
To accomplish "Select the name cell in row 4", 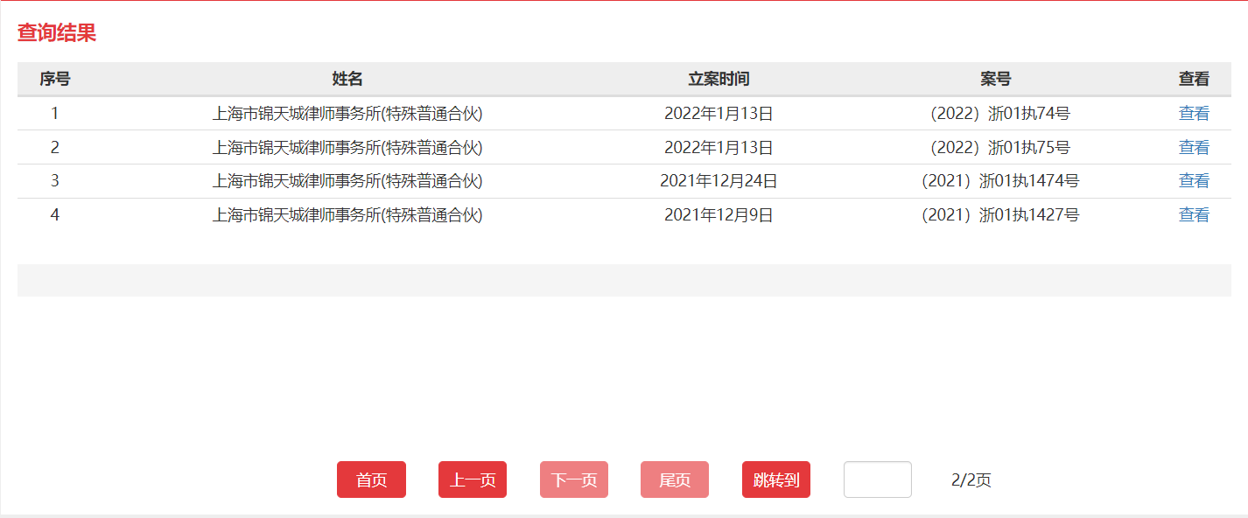I will pos(347,214).
